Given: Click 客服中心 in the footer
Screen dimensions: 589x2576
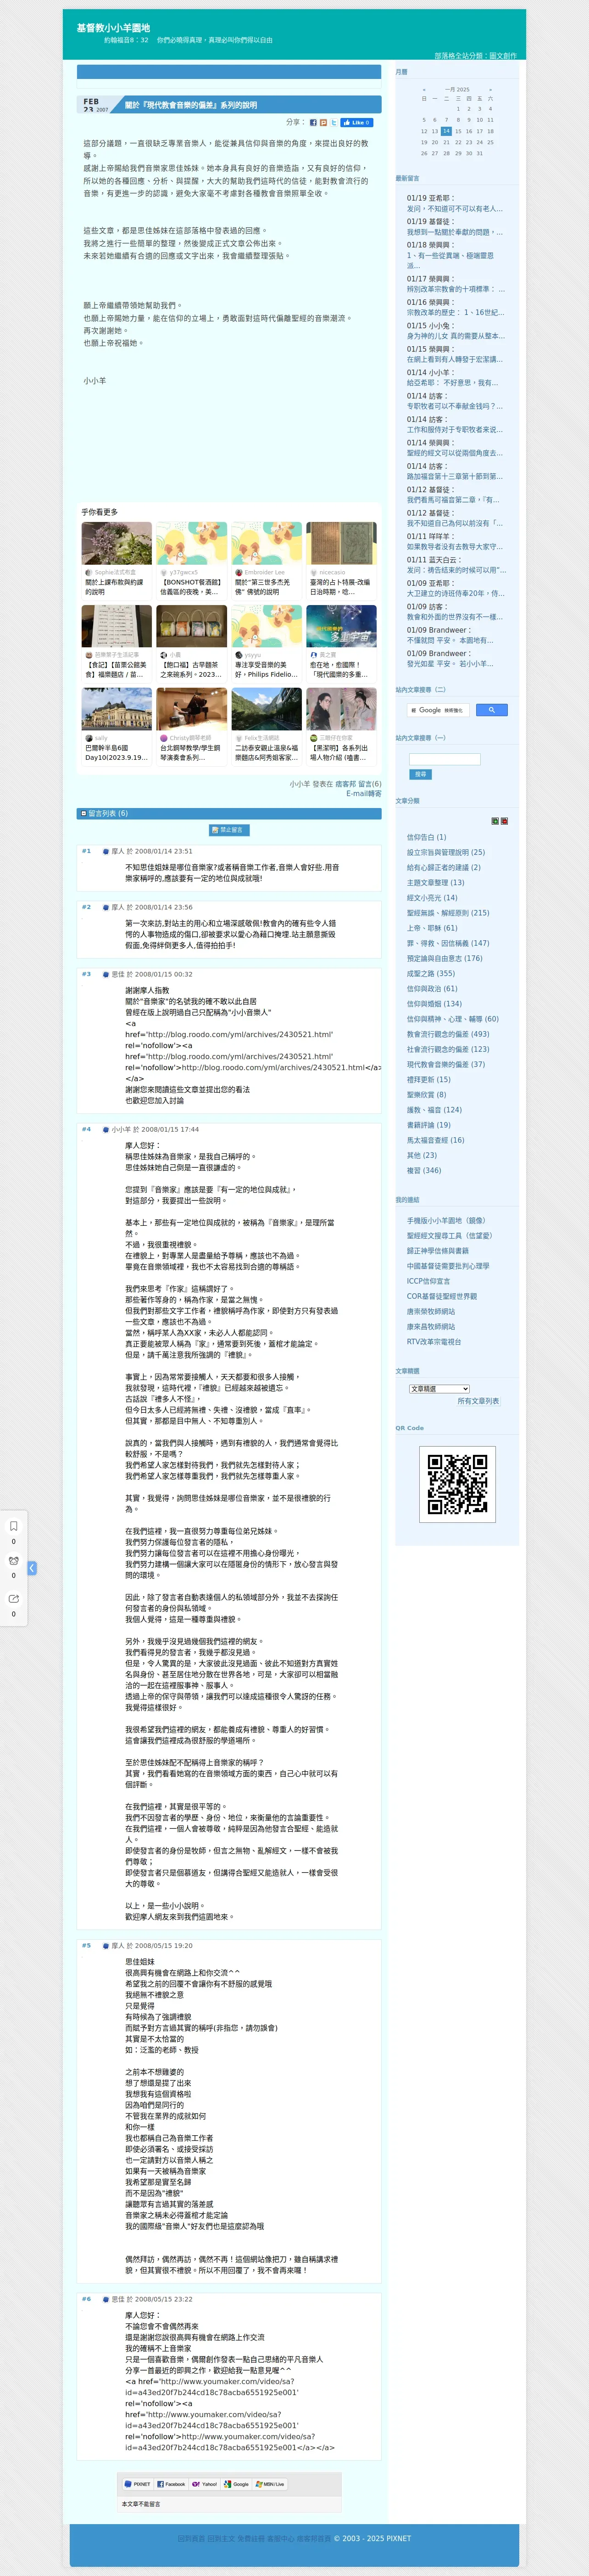Looking at the screenshot, I should click(281, 2538).
